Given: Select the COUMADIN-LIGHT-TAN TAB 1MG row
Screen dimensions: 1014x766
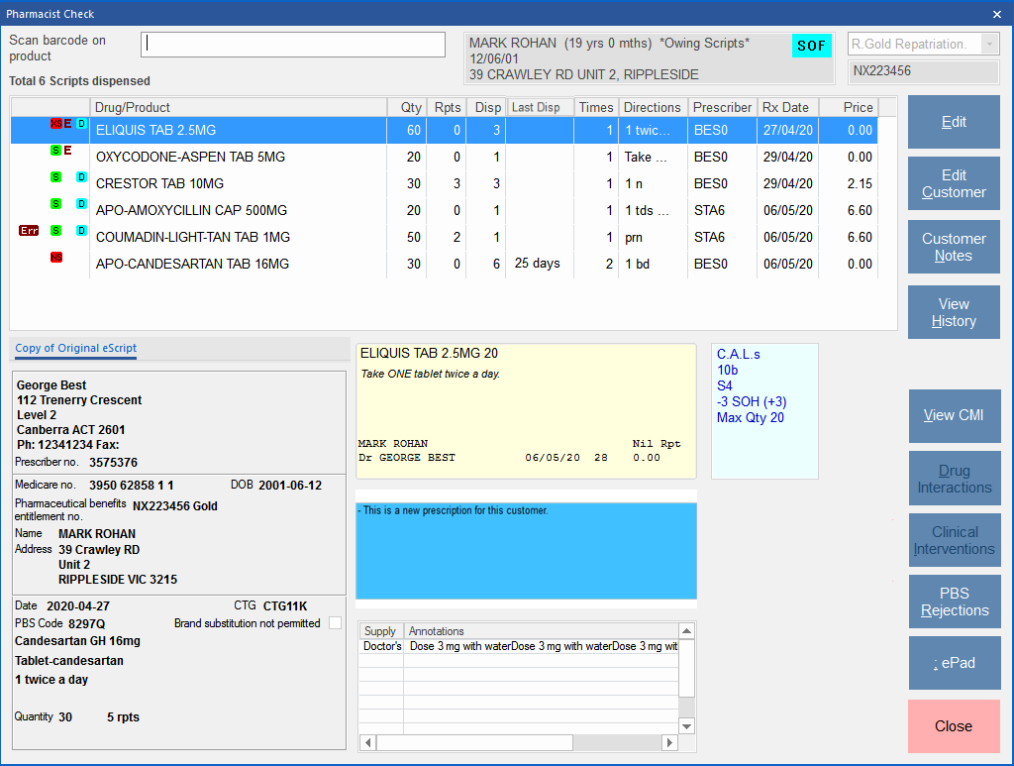Looking at the screenshot, I should (444, 238).
